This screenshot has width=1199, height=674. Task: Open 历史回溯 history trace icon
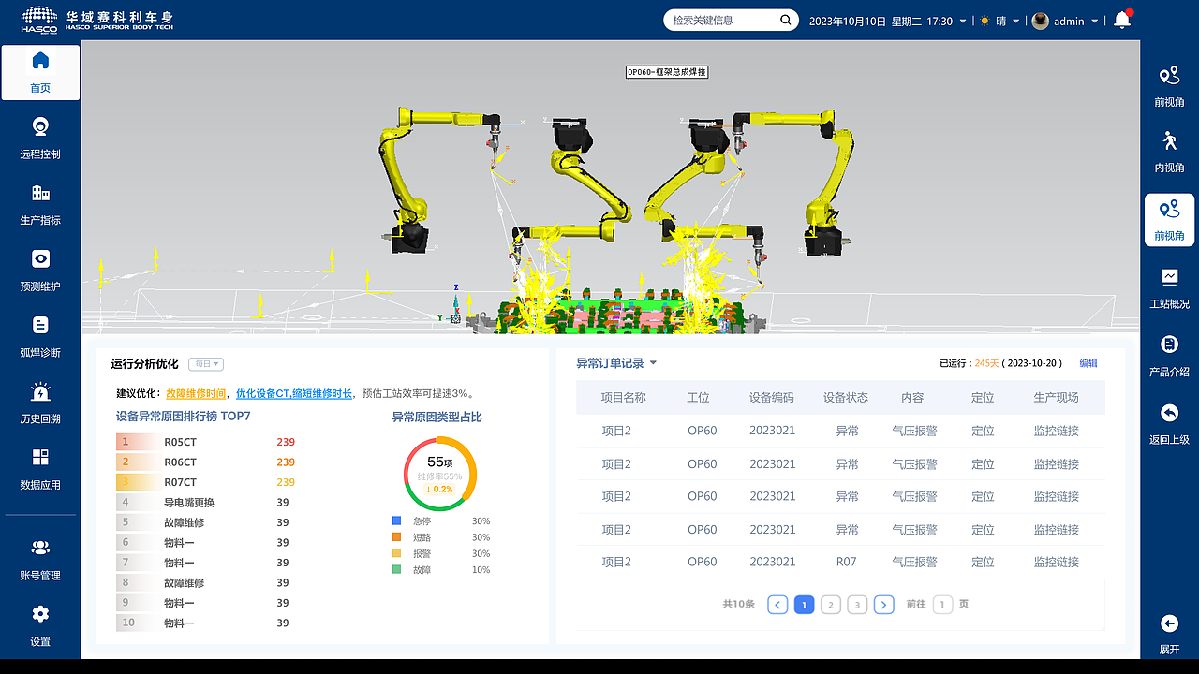(40, 391)
